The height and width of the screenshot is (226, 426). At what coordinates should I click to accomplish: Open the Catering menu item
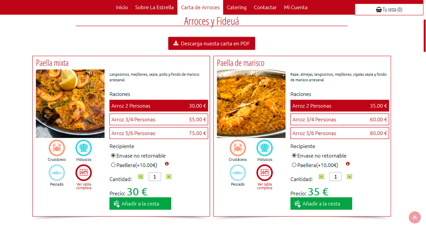236,7
